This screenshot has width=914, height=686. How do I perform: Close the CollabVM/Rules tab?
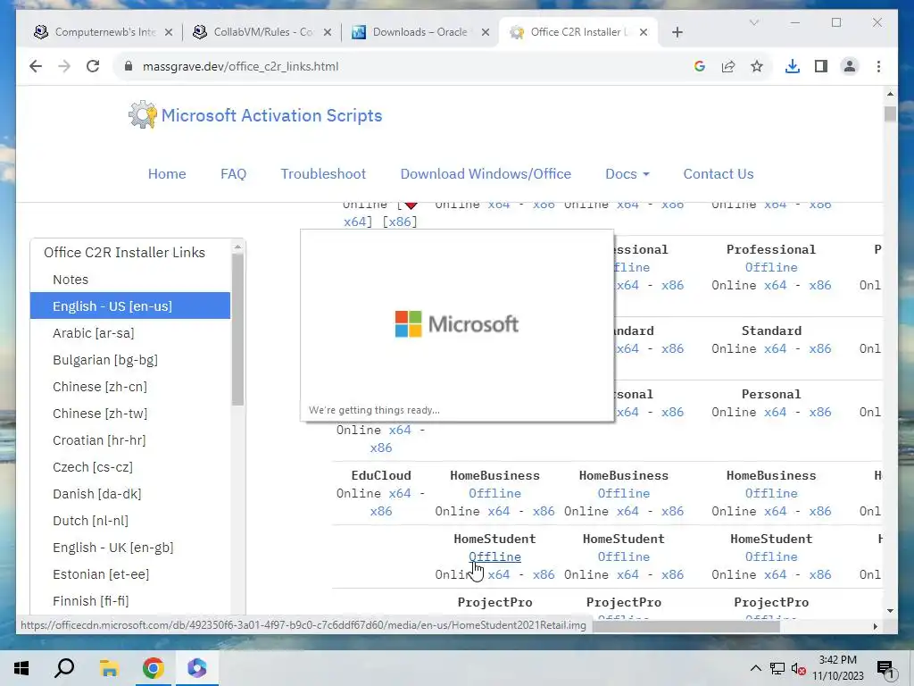click(x=328, y=32)
